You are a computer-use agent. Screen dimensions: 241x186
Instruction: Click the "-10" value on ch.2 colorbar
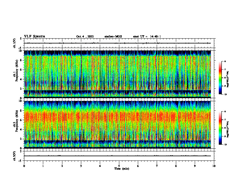[x=225, y=145]
